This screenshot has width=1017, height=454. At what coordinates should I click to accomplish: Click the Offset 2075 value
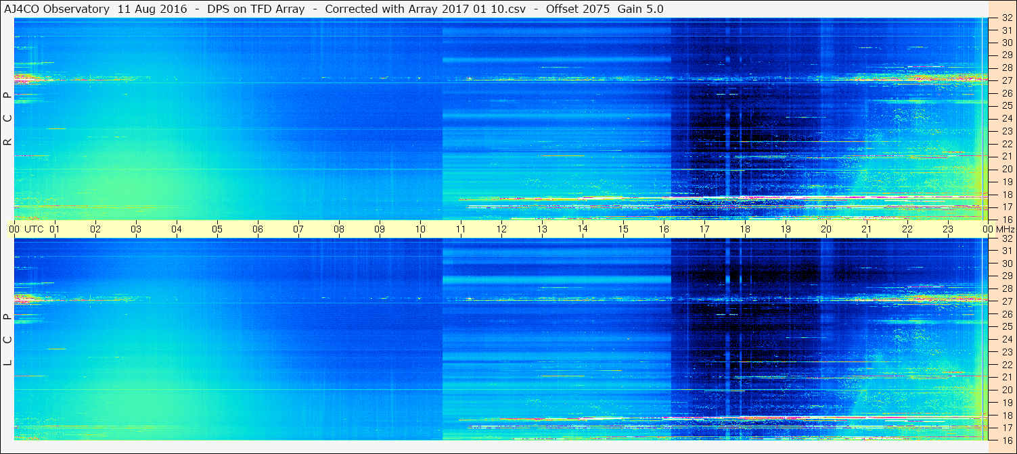pyautogui.click(x=578, y=9)
